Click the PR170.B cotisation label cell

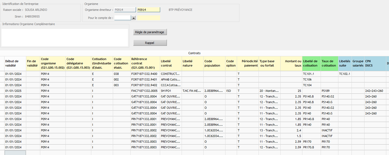pyautogui.click(x=312, y=147)
